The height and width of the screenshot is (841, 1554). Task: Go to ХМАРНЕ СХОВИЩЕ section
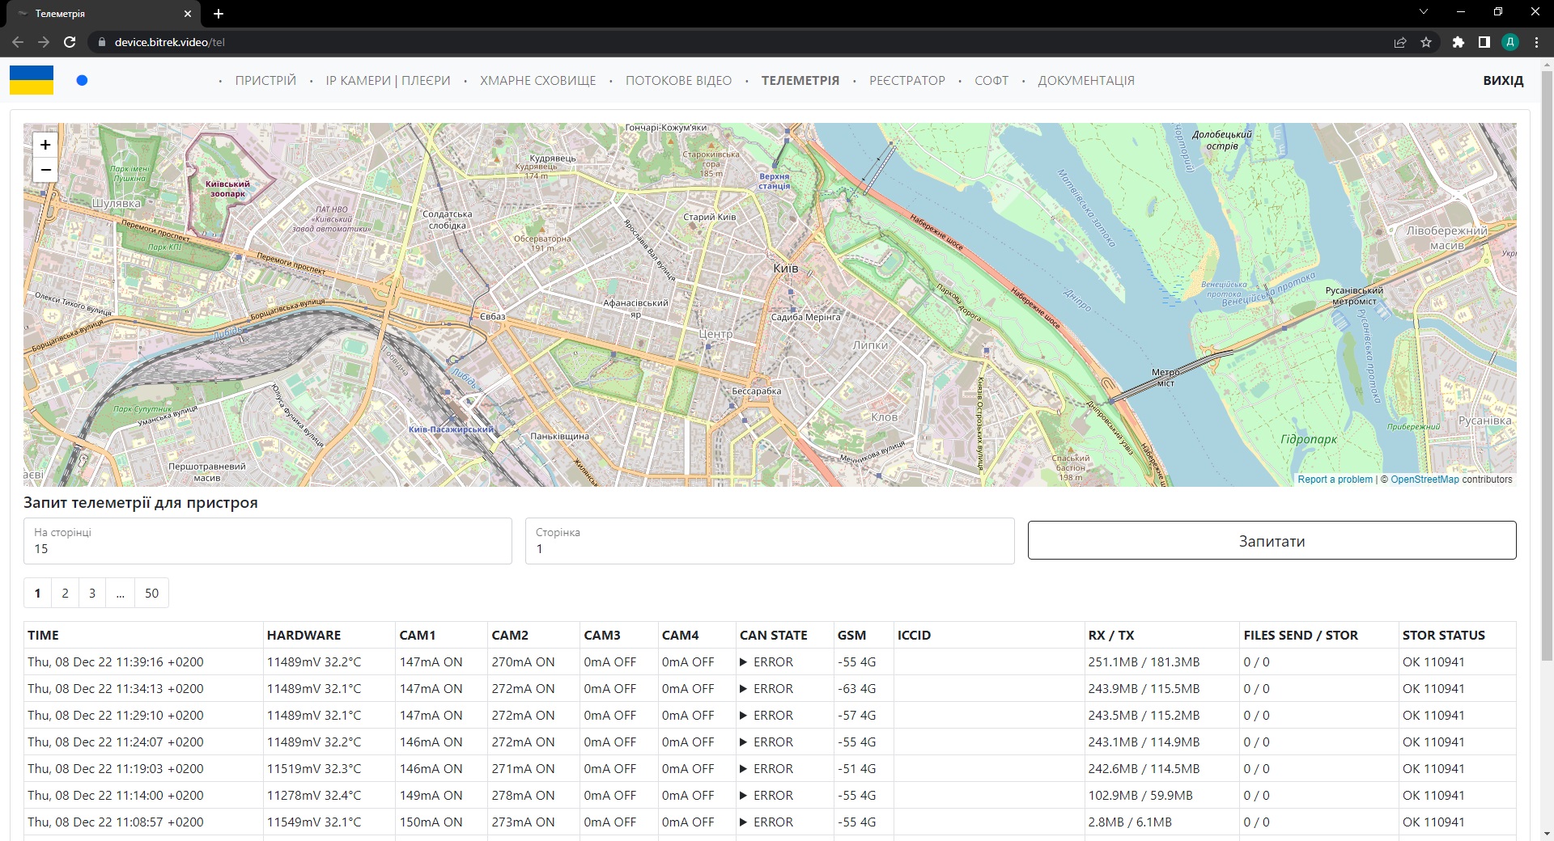click(537, 81)
